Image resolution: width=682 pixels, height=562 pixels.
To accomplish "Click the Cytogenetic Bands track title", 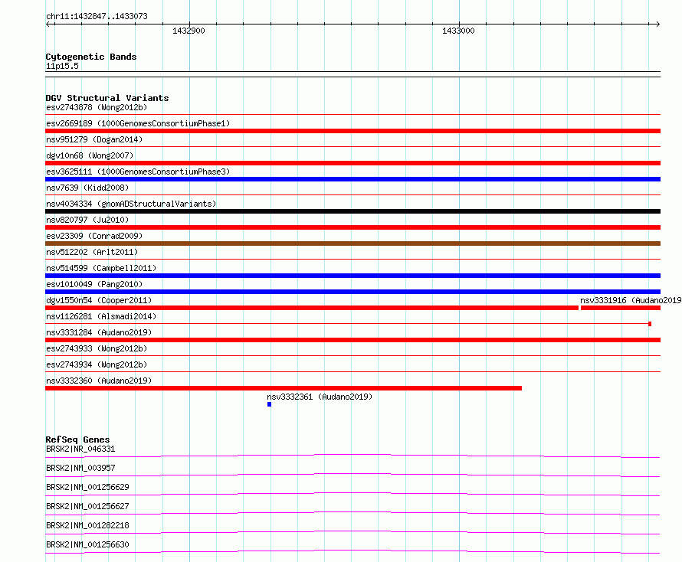I will (x=91, y=57).
